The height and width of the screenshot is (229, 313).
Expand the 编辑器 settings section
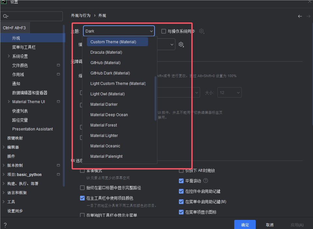click(x=4, y=147)
